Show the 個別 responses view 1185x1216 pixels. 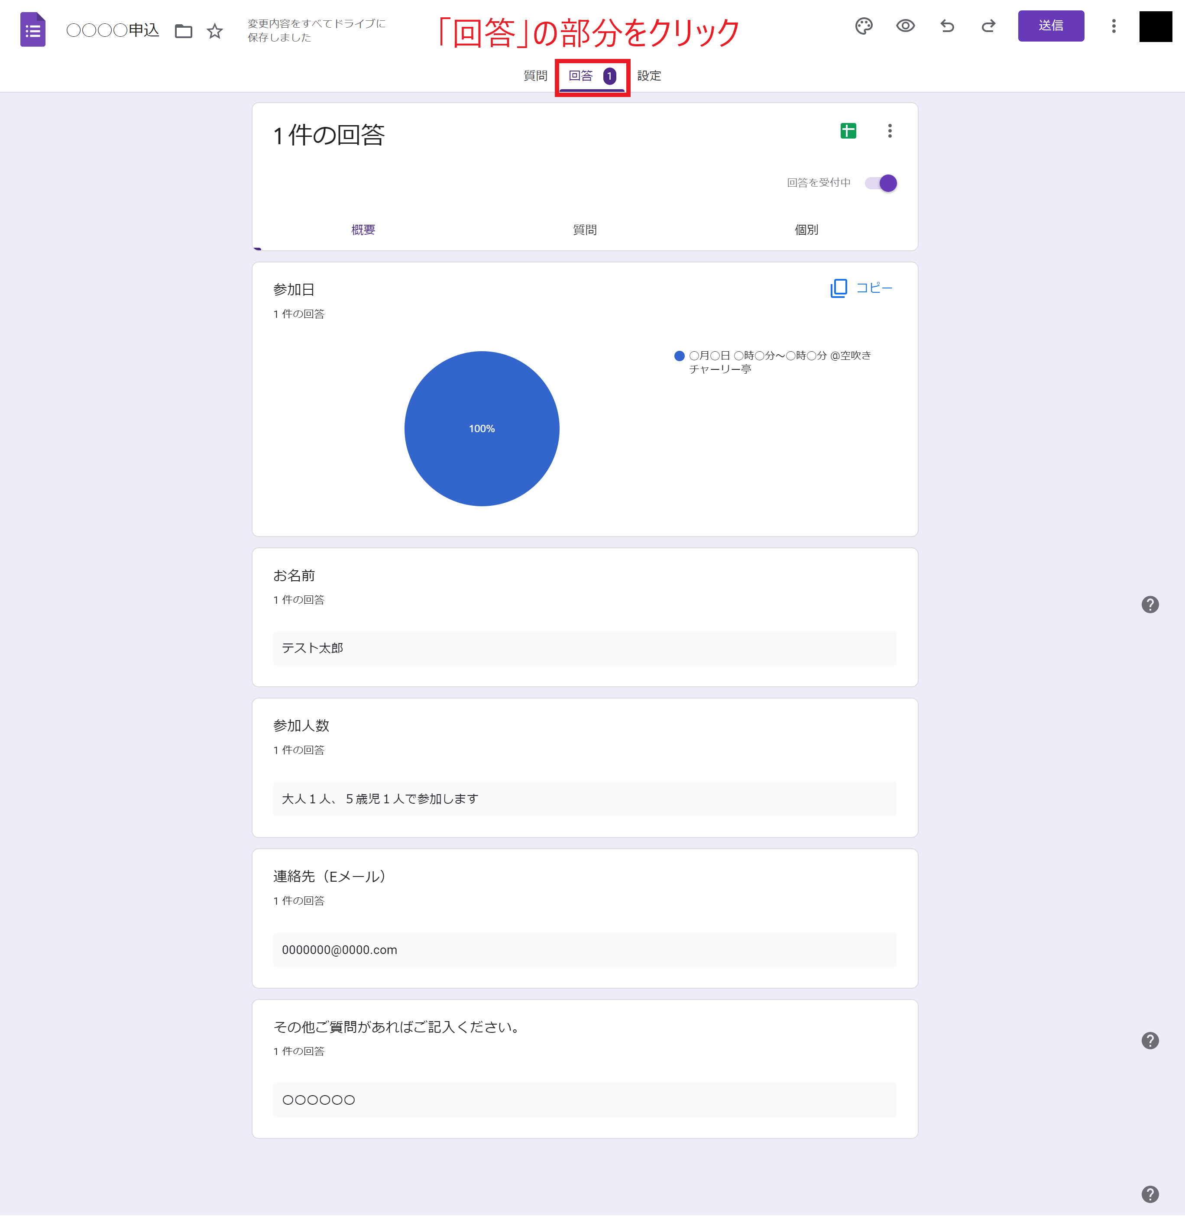click(806, 230)
